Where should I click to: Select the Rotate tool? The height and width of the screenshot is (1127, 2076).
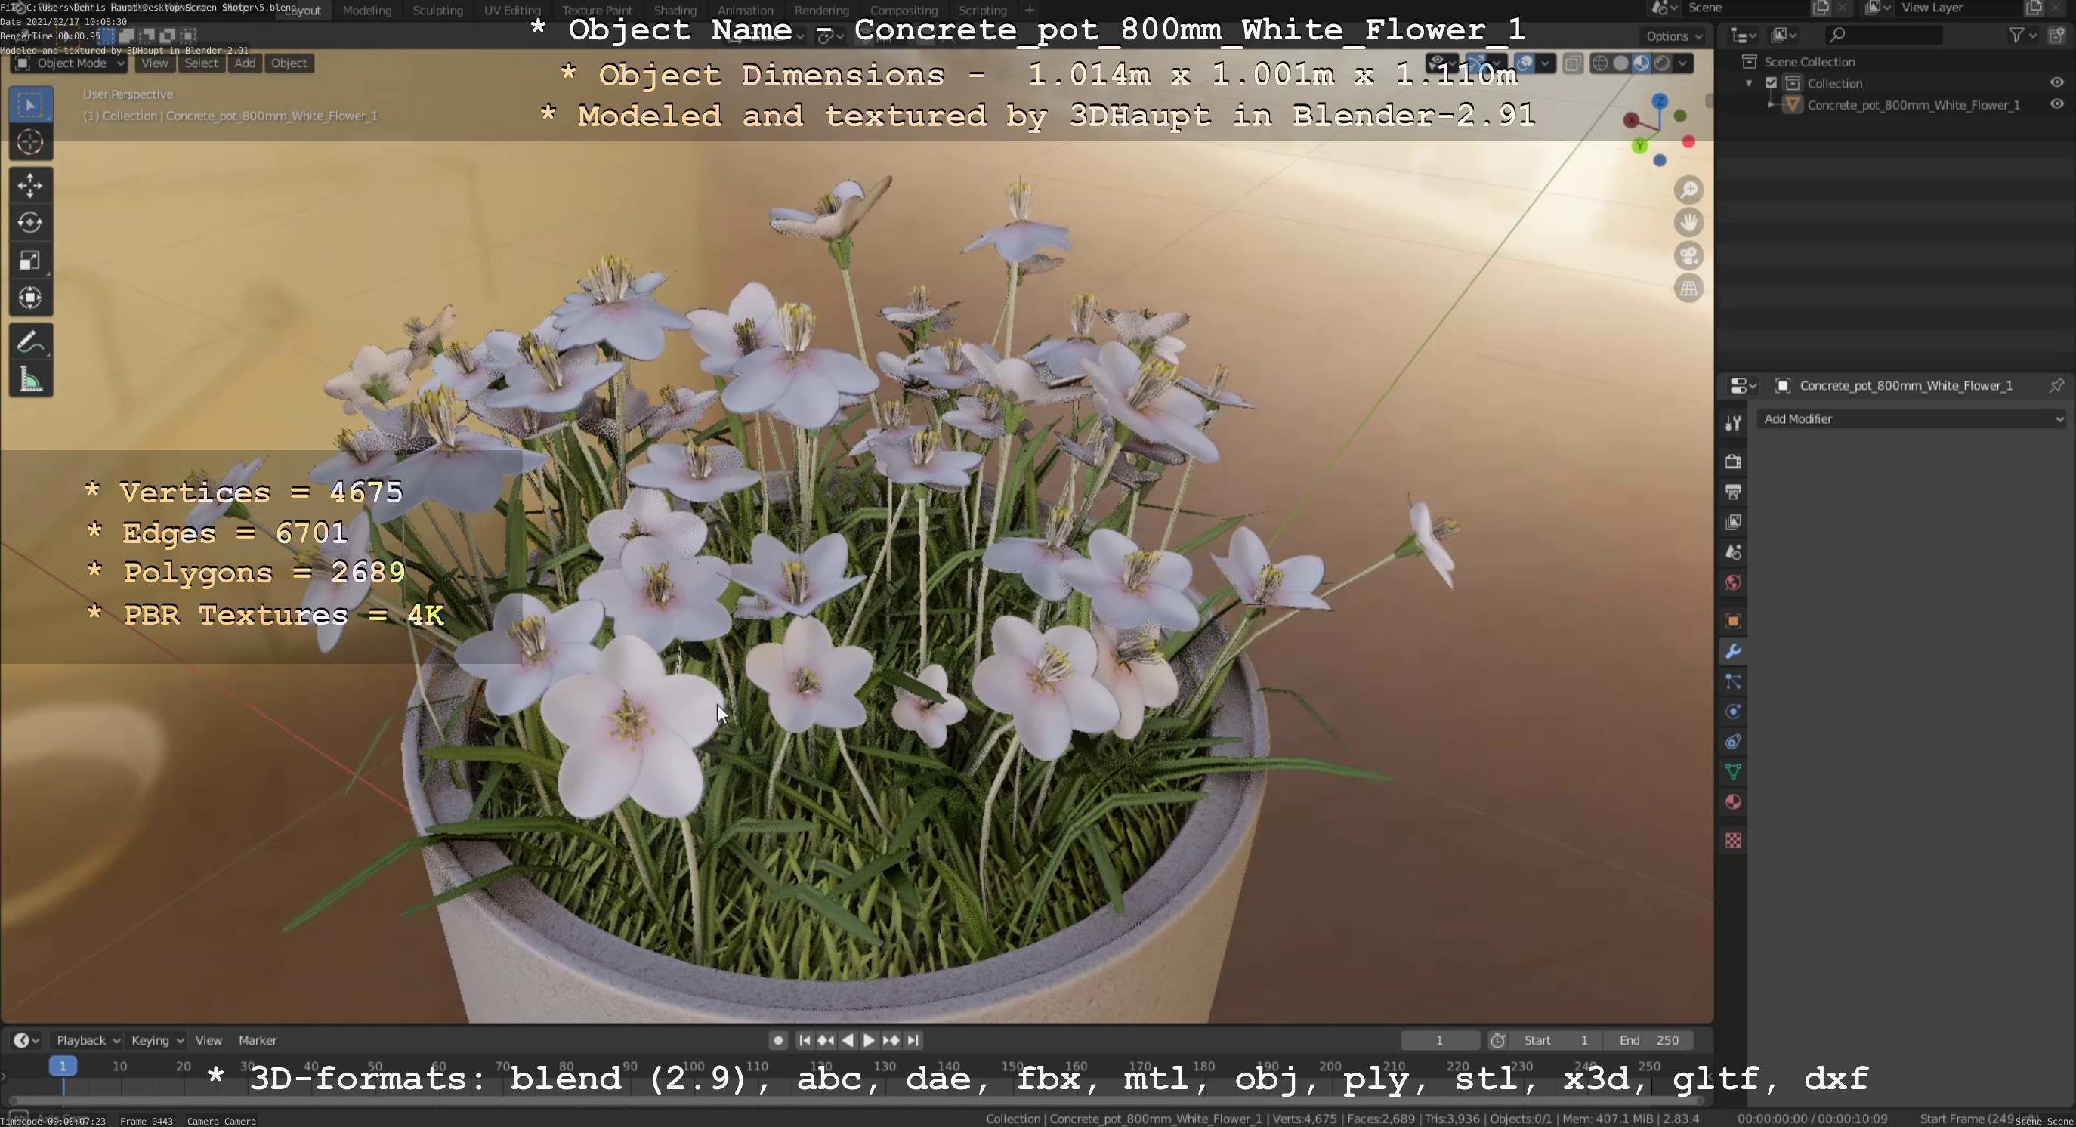(x=31, y=222)
